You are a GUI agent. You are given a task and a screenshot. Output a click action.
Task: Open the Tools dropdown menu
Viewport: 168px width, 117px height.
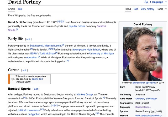161,9
